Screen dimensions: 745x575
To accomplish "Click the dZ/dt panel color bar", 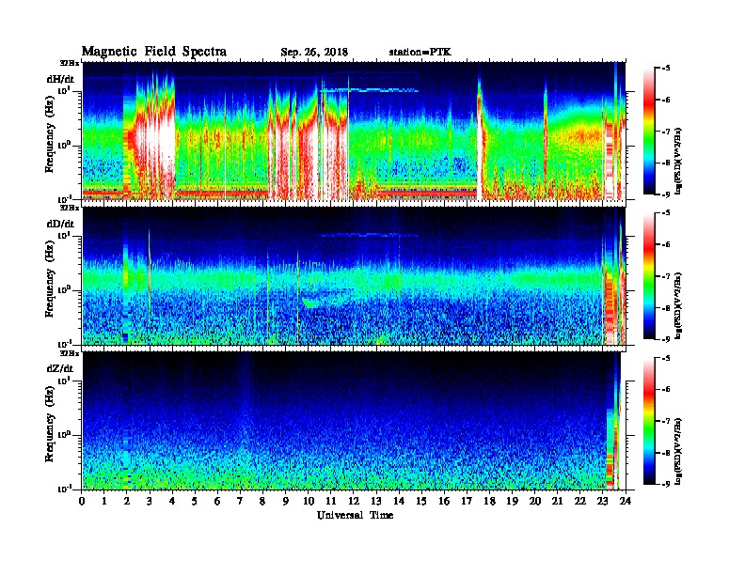I will click(649, 421).
